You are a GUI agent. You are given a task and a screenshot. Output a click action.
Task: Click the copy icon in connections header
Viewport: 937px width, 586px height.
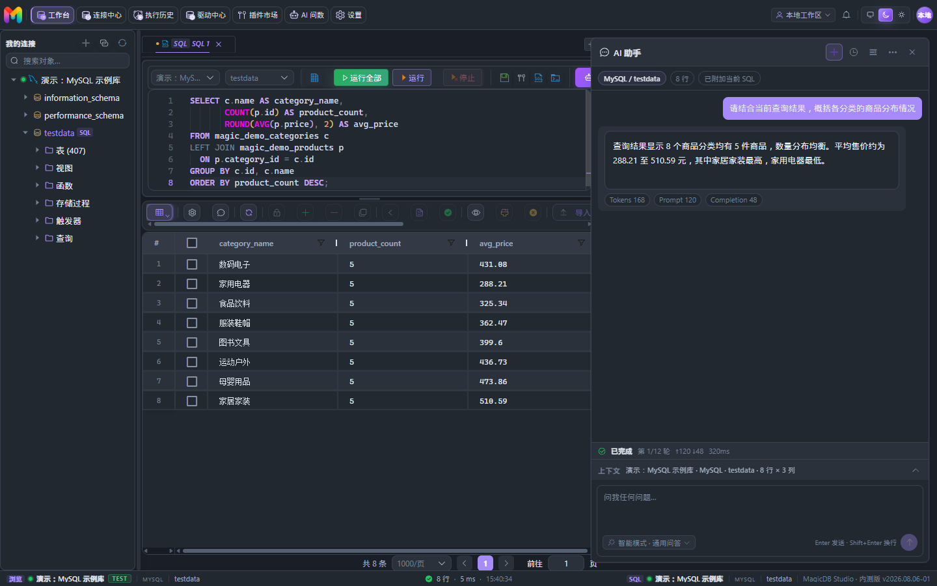point(103,43)
